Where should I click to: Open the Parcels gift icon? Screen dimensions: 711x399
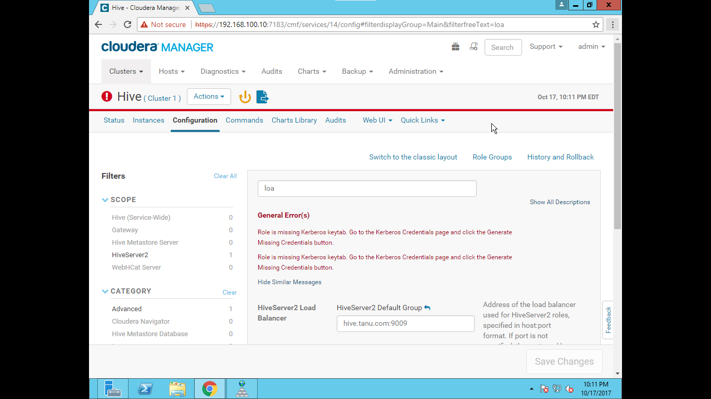[455, 46]
